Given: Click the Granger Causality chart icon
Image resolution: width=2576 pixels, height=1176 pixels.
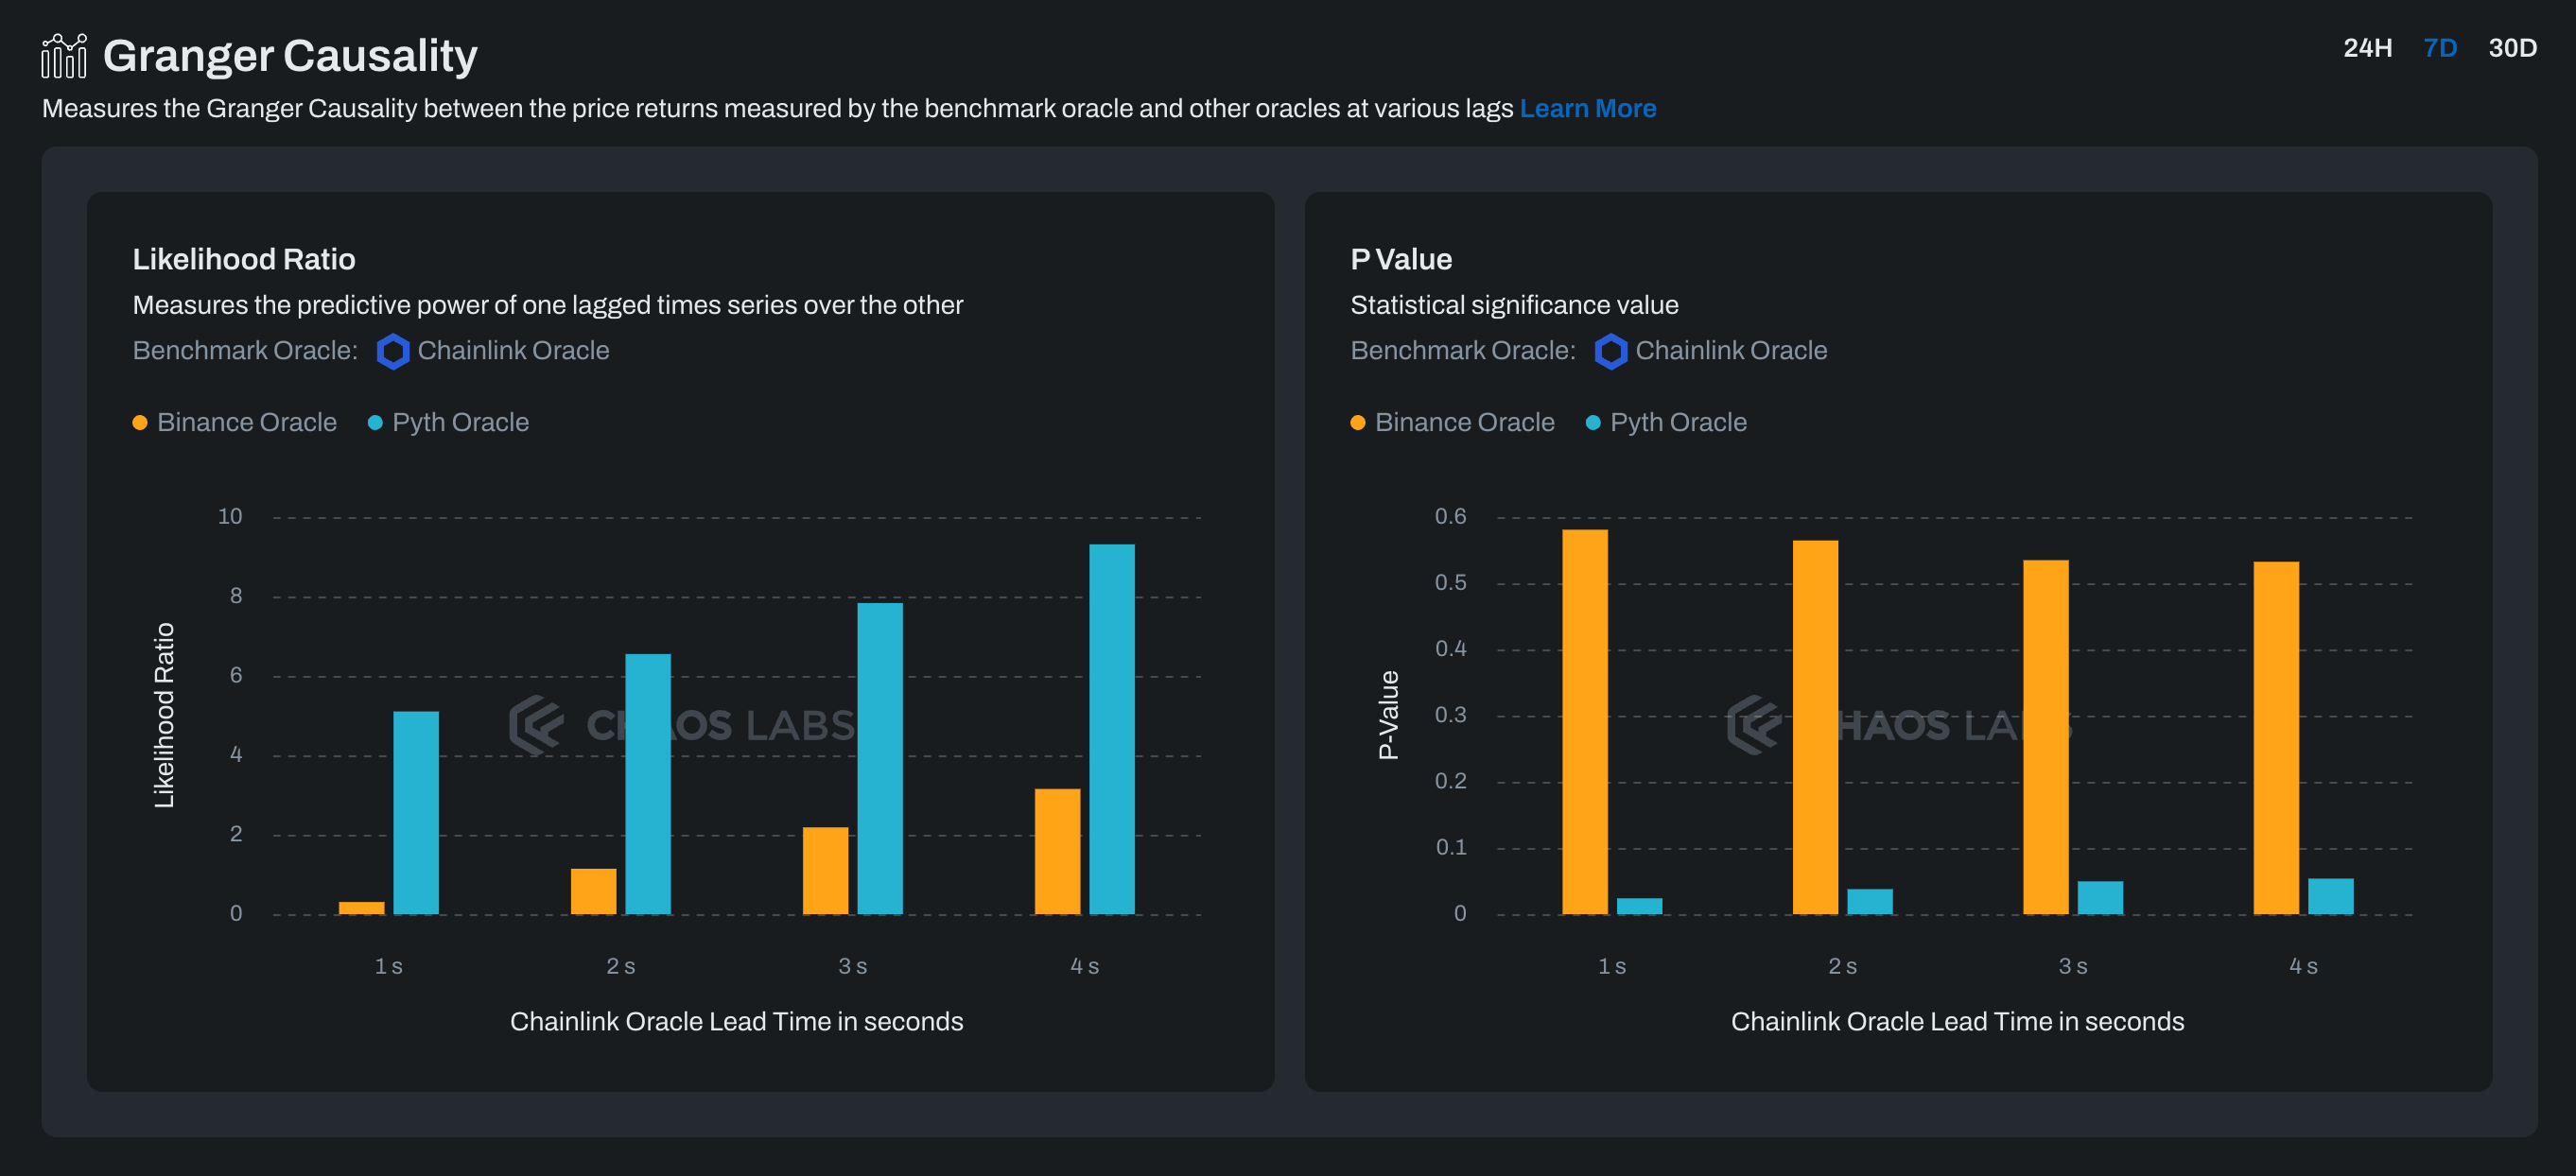Looking at the screenshot, I should point(64,56).
